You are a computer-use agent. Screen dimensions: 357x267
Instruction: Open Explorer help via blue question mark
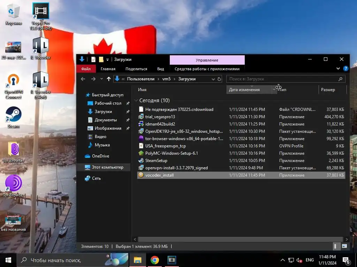point(345,68)
